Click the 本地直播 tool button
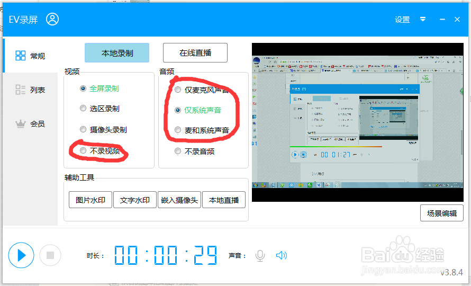 click(224, 200)
